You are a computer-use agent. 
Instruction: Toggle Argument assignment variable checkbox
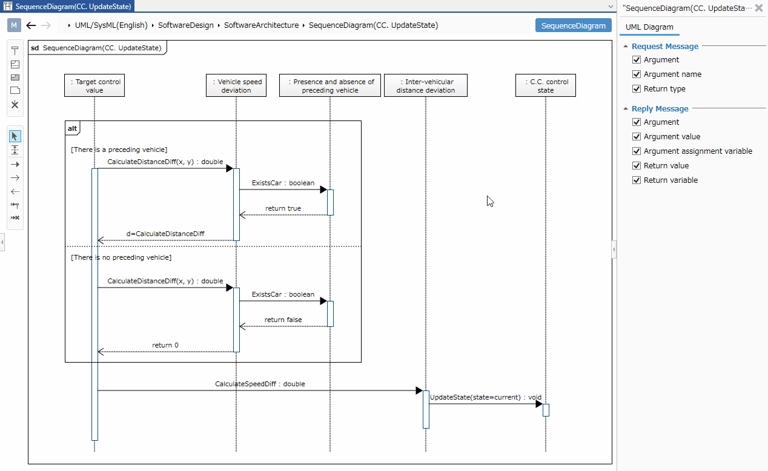636,151
